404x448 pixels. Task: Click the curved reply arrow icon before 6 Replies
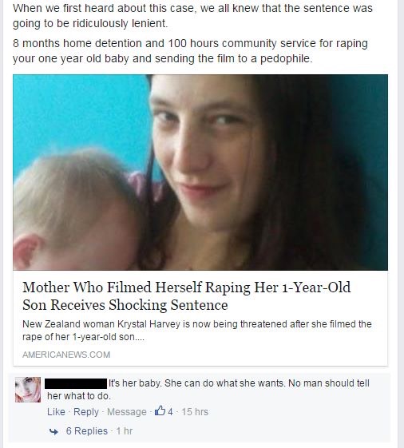(x=53, y=431)
